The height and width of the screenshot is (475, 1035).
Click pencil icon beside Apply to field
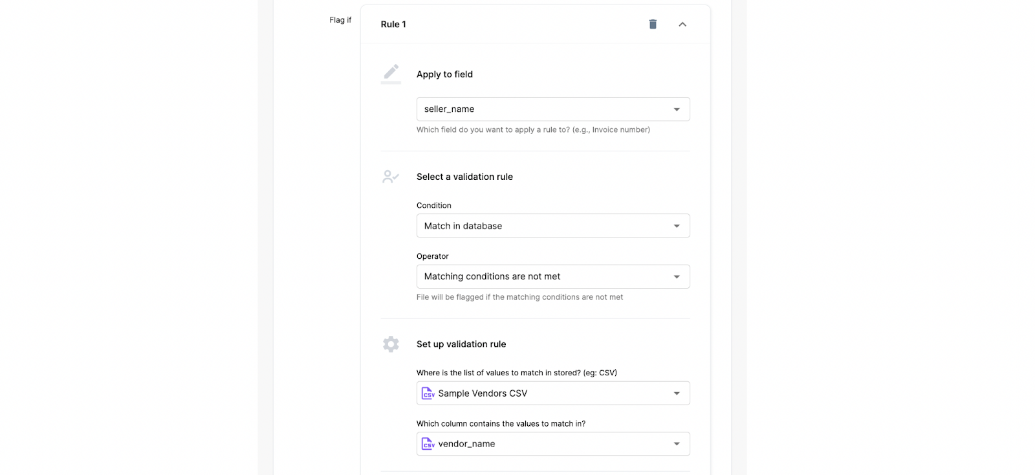[391, 73]
